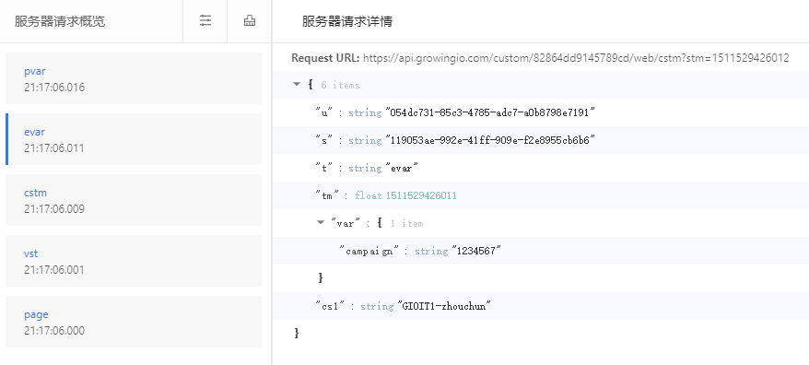Open the page request entry
Viewport: 809px width, 365px height.
134,322
